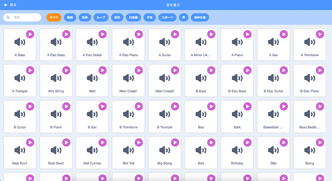This screenshot has height=181, width=332.
Task: Choose the Big Boing speaker icon
Action: click(165, 150)
